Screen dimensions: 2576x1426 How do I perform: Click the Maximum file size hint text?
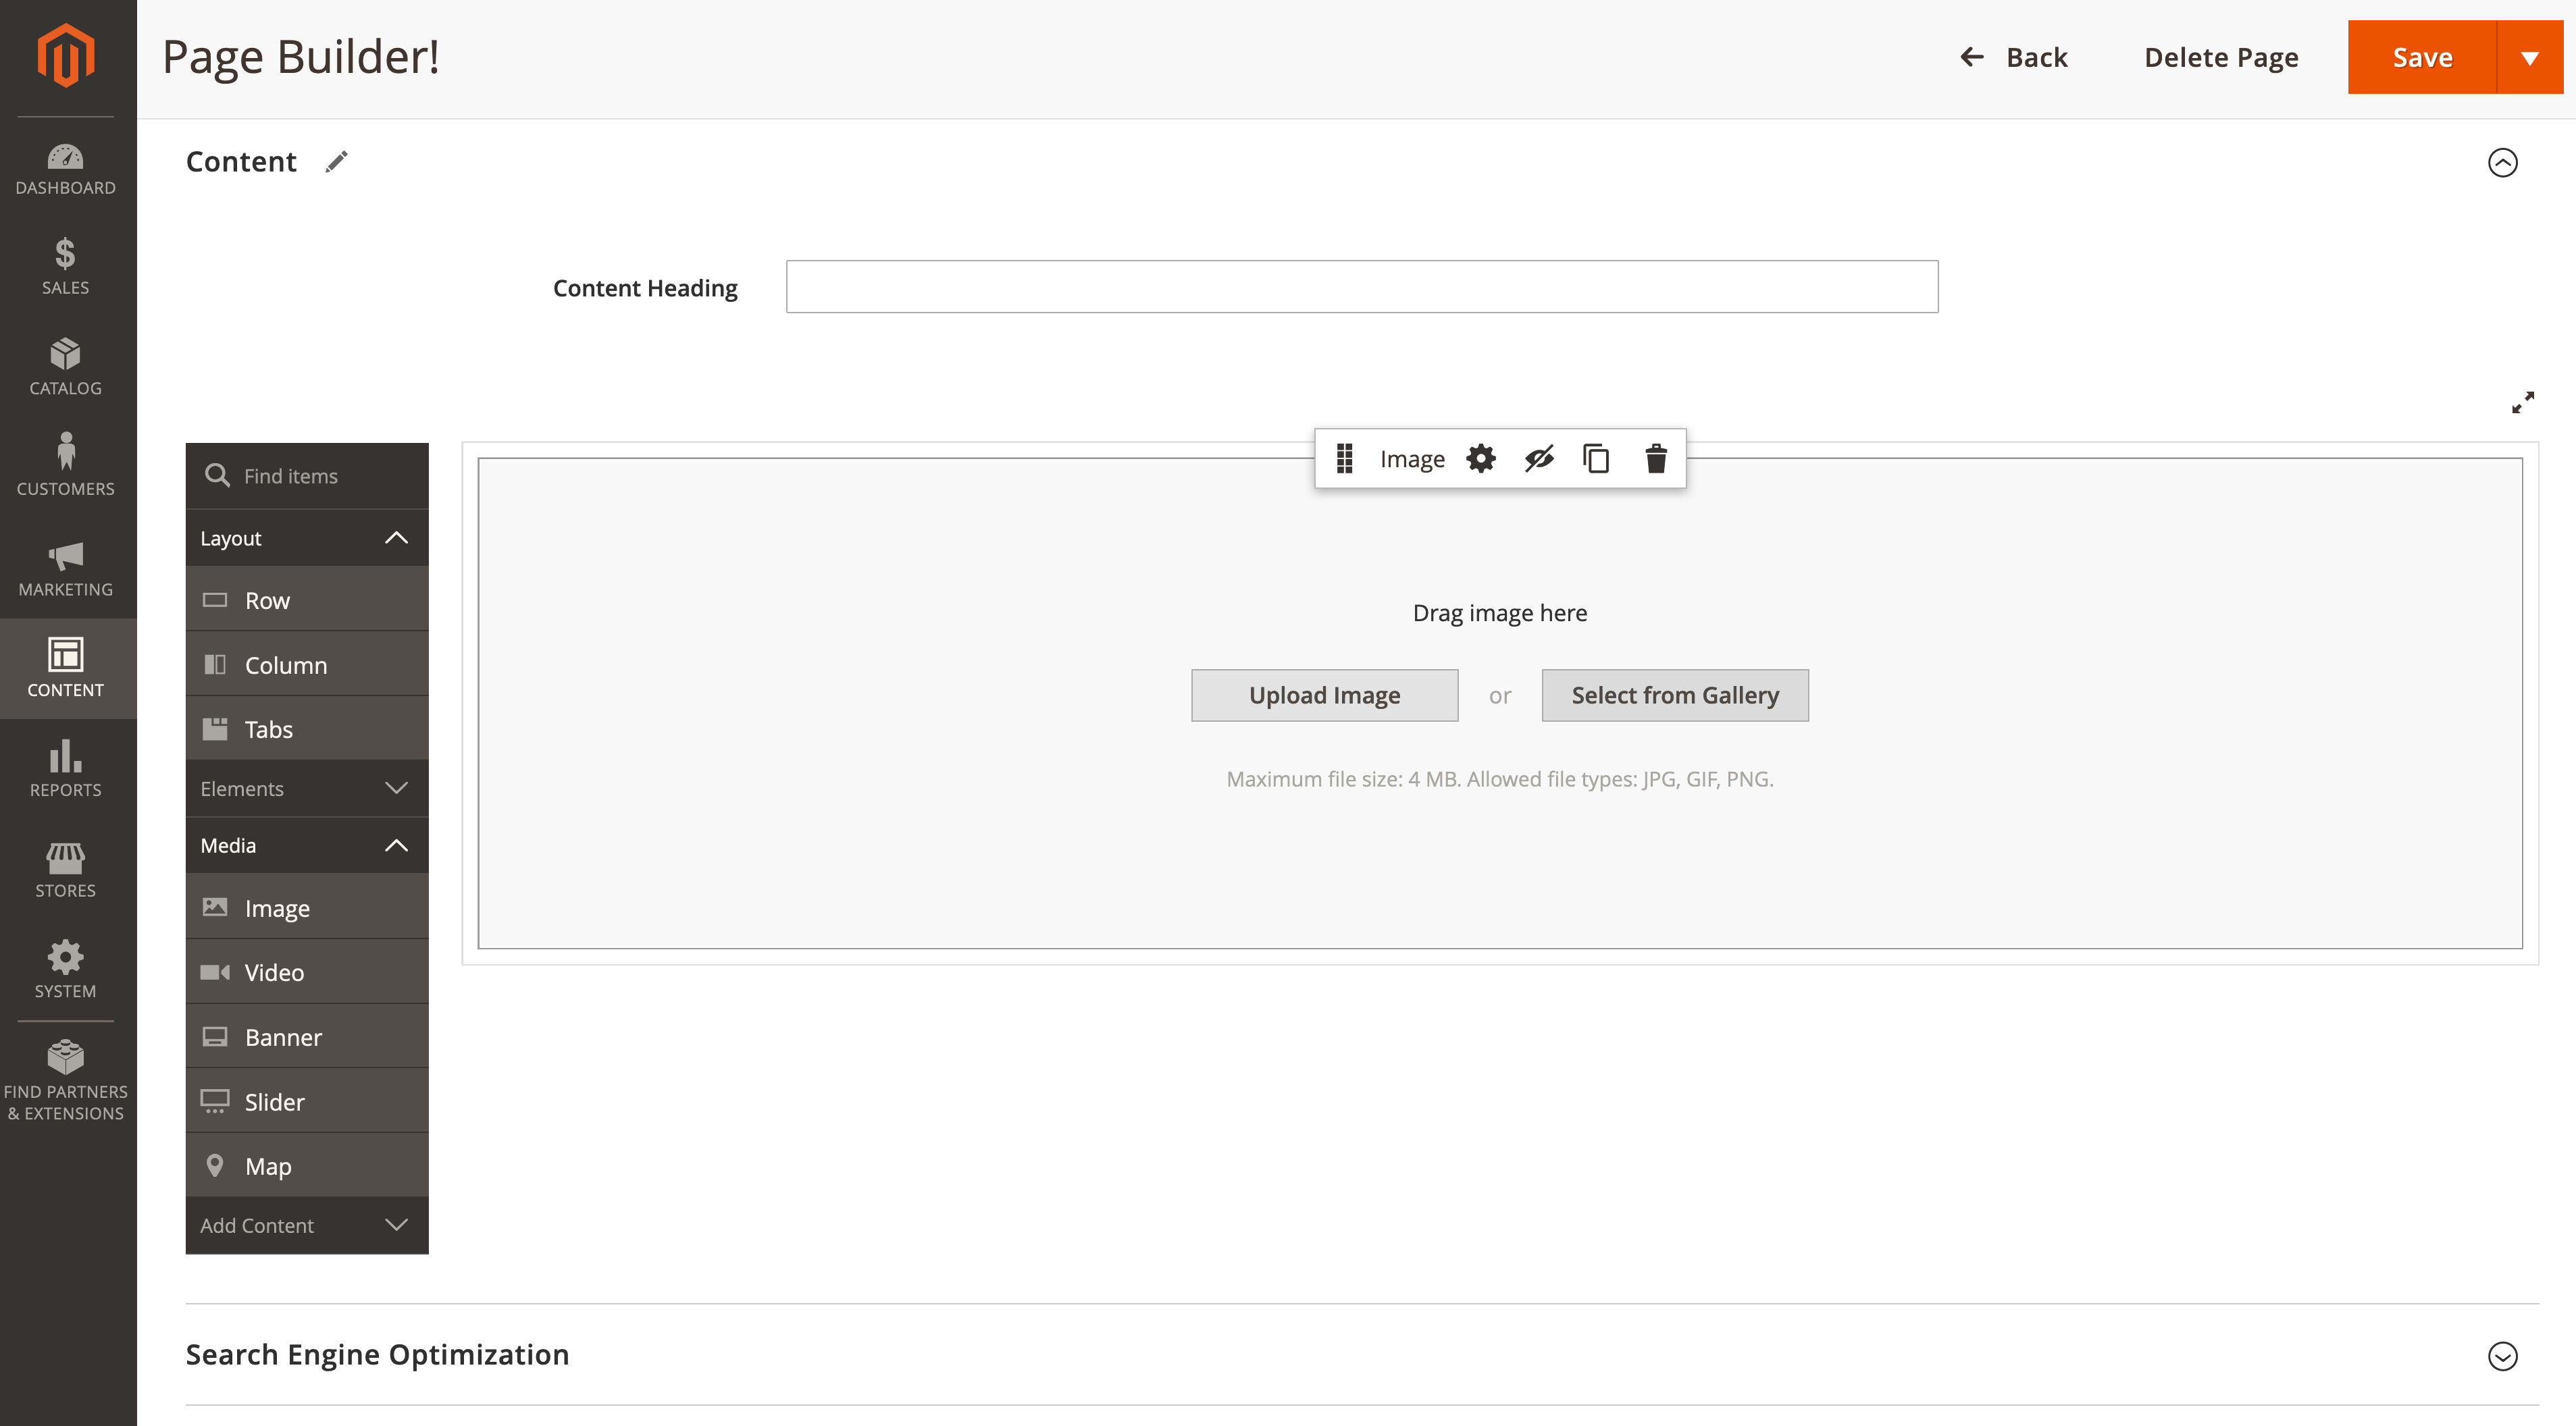1500,779
